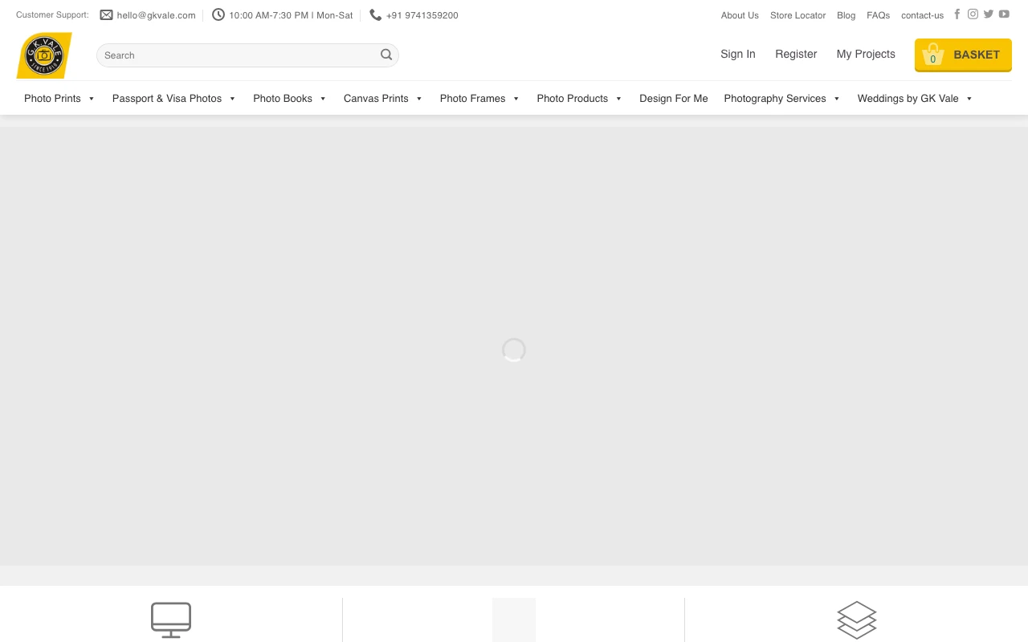Open the Facebook social icon

tap(957, 14)
